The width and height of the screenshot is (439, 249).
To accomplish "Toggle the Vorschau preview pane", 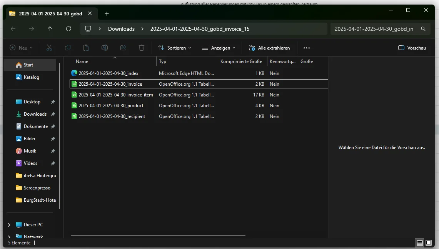I will [x=412, y=48].
